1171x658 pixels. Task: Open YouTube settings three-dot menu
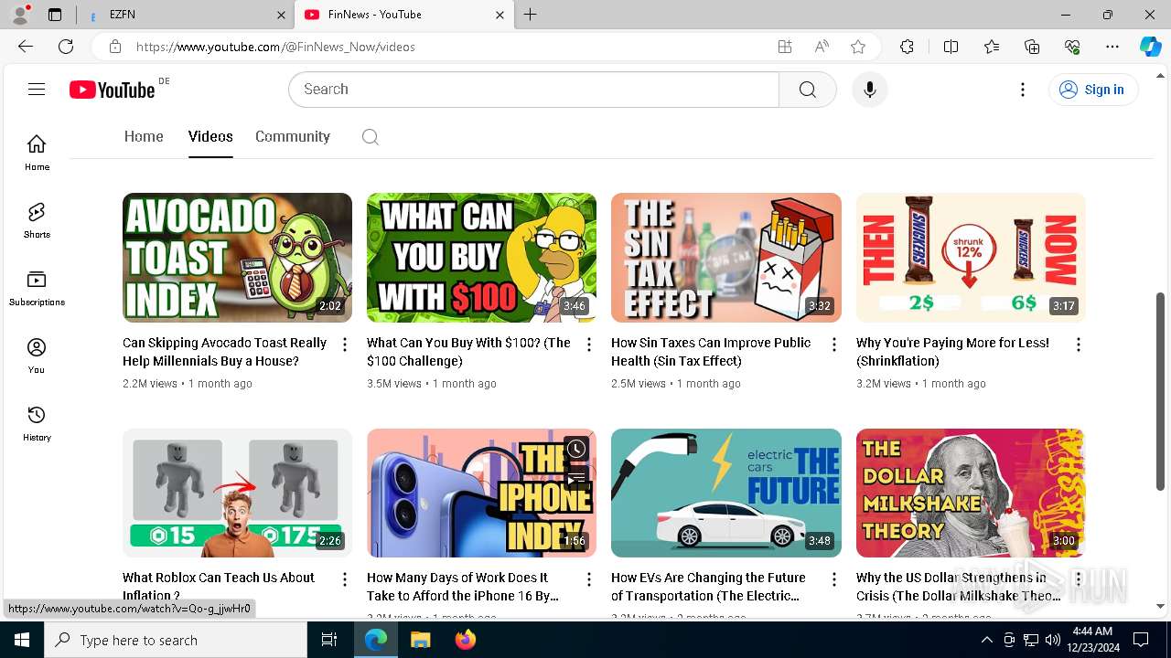click(x=1023, y=90)
